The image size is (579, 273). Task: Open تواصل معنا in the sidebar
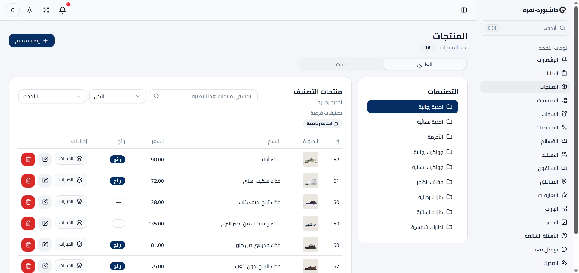coord(525,249)
